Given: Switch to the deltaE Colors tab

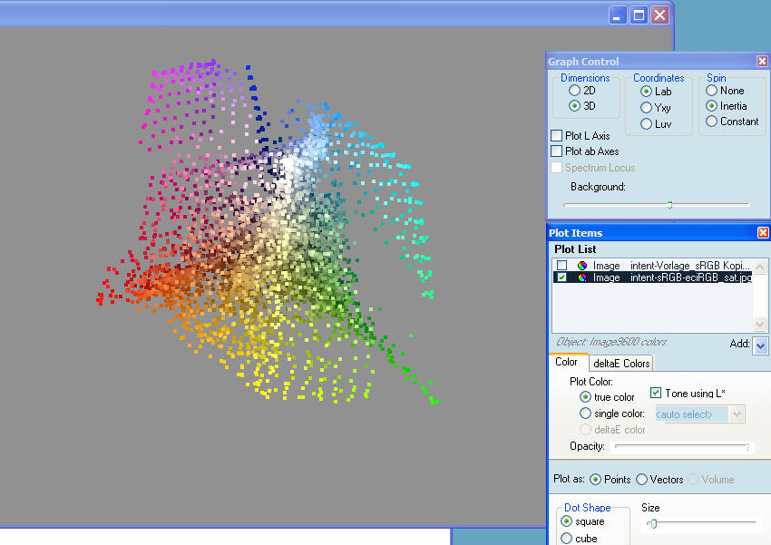Looking at the screenshot, I should pos(621,364).
